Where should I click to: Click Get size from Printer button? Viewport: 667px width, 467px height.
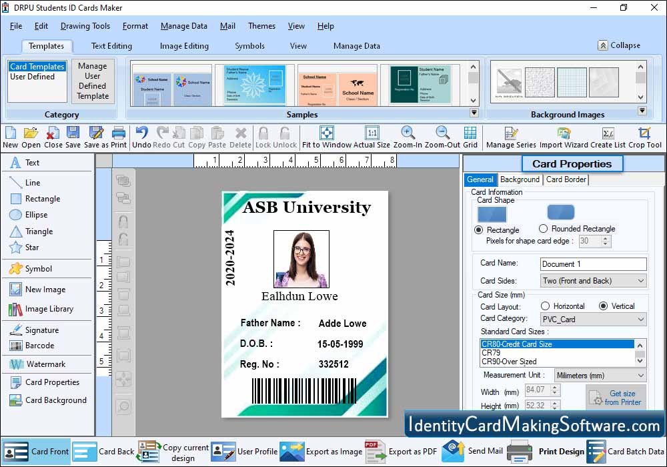[616, 397]
